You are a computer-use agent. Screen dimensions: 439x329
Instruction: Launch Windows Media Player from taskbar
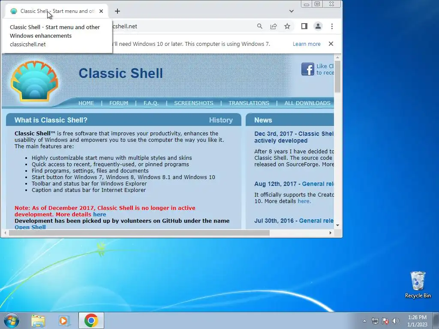64,320
